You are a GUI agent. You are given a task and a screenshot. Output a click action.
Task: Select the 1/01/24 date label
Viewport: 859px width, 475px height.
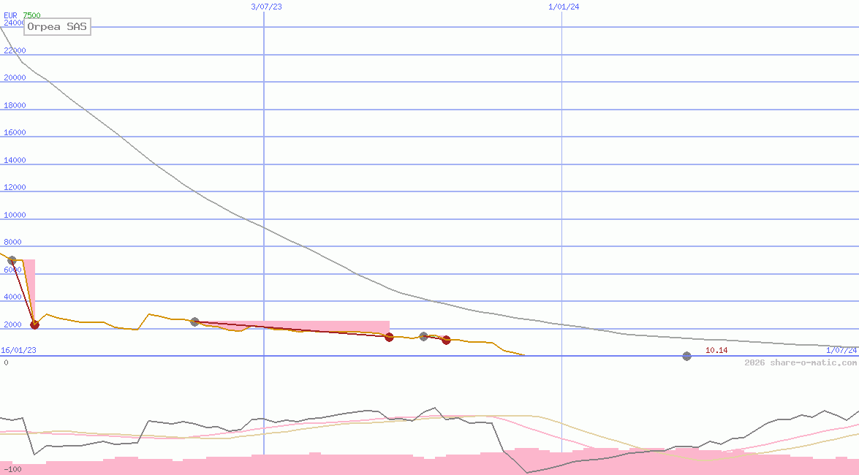pos(564,7)
